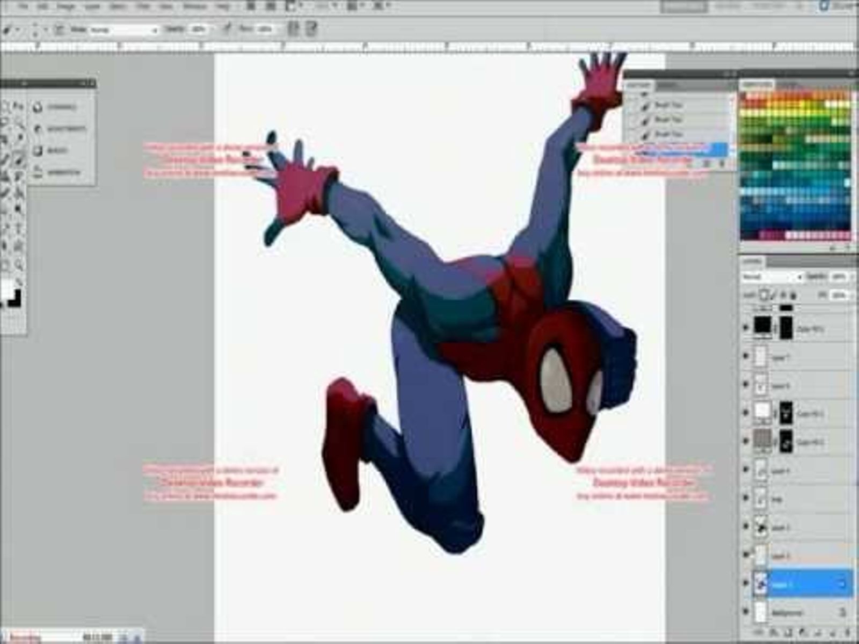The width and height of the screenshot is (859, 644).
Task: Open the layer blend mode dropdown
Action: point(771,277)
